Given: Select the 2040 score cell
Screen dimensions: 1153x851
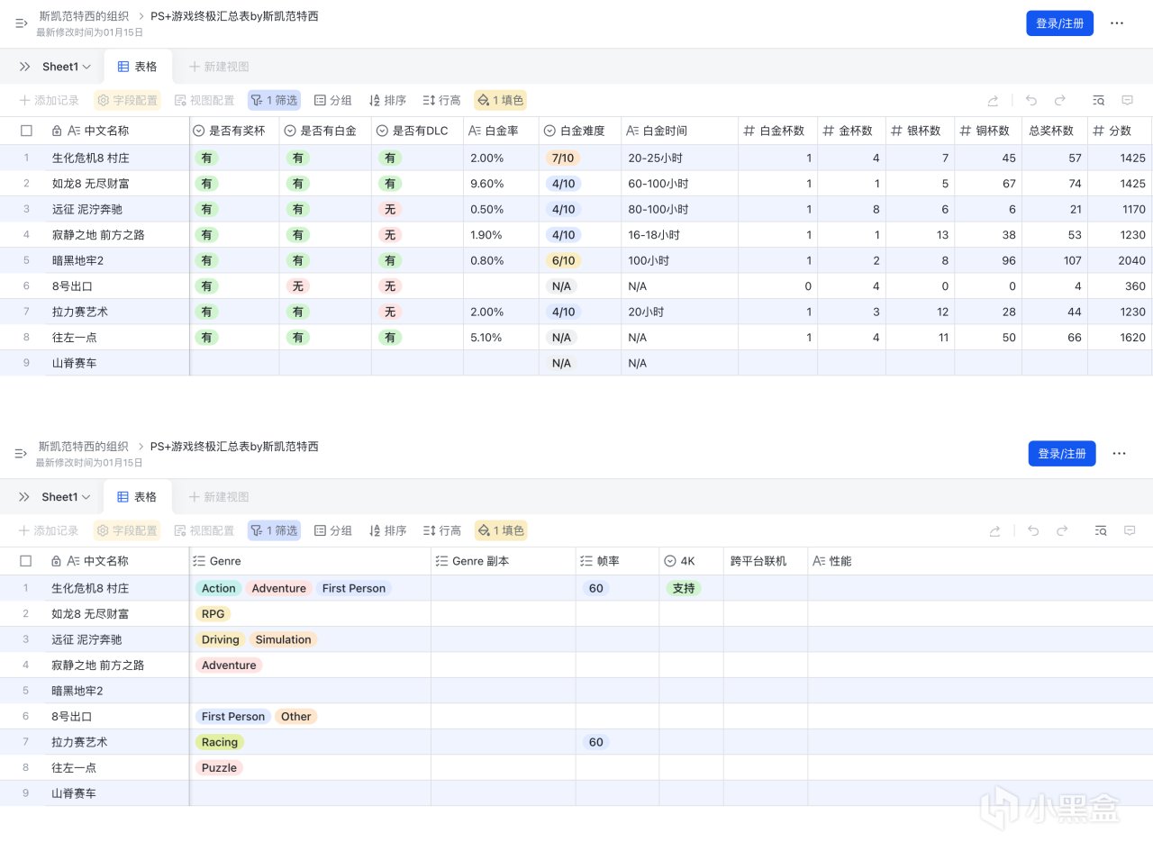Looking at the screenshot, I should coord(1120,260).
